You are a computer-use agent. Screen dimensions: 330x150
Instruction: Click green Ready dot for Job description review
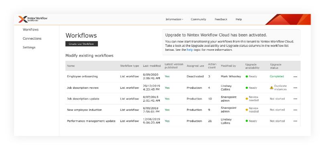tap(247, 88)
